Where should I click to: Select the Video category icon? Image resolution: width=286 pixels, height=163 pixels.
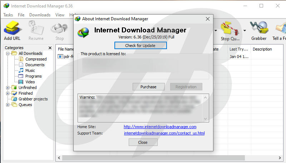point(21,82)
